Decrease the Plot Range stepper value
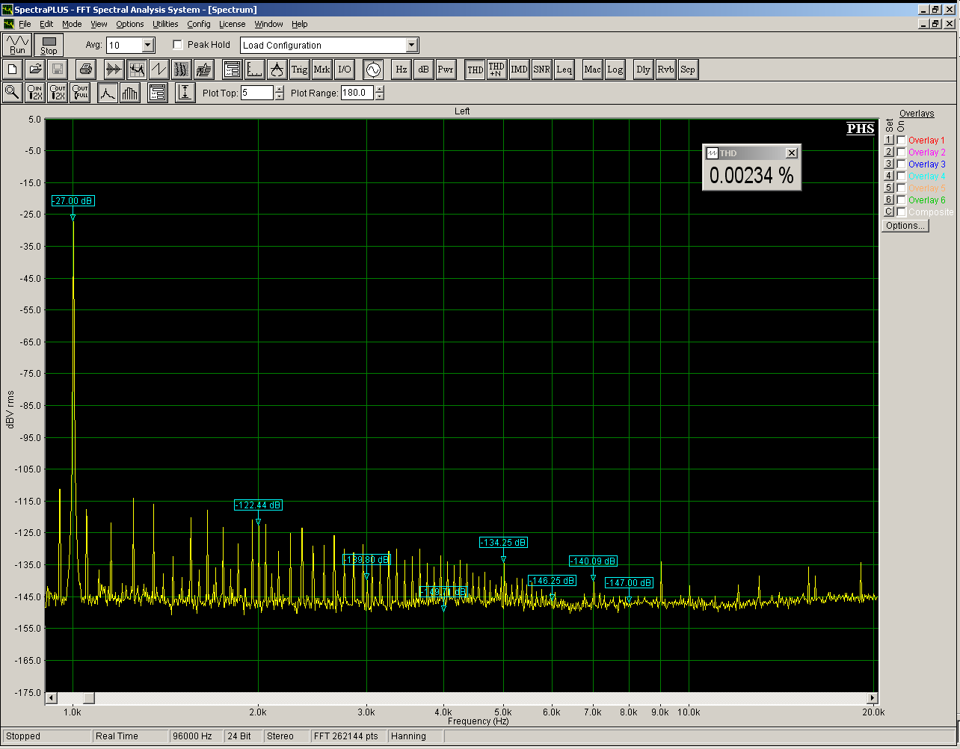The image size is (960, 749). click(380, 96)
